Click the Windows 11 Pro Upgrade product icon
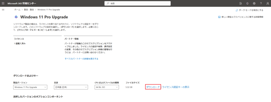This screenshot has width=271, height=102. tap(16, 17)
